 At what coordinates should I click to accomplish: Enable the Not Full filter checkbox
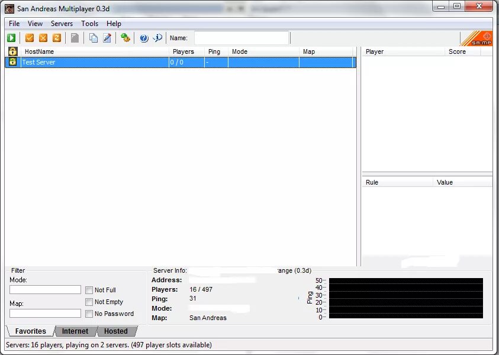click(89, 290)
